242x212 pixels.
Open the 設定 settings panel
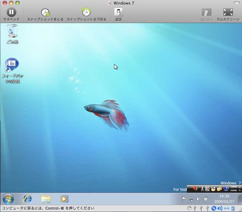(x=119, y=14)
